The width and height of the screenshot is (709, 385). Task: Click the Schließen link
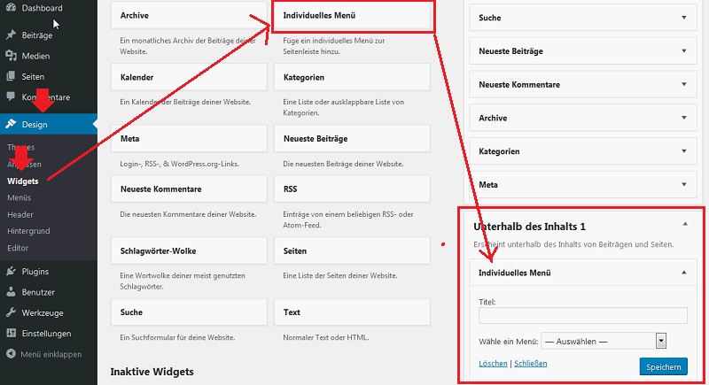point(530,364)
